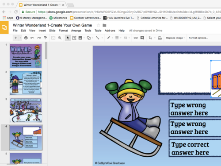Open the Format menu

[x=63, y=31]
